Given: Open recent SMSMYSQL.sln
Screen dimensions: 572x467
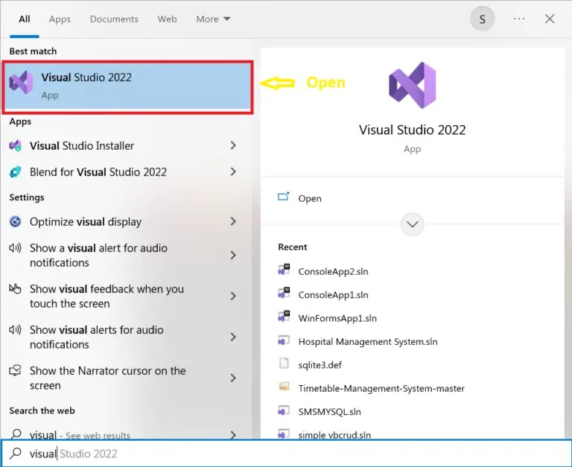Looking at the screenshot, I should click(x=329, y=412).
